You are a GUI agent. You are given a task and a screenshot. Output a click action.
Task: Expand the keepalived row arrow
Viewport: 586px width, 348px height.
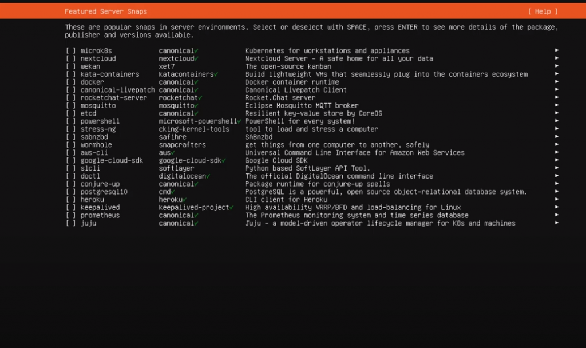click(556, 207)
